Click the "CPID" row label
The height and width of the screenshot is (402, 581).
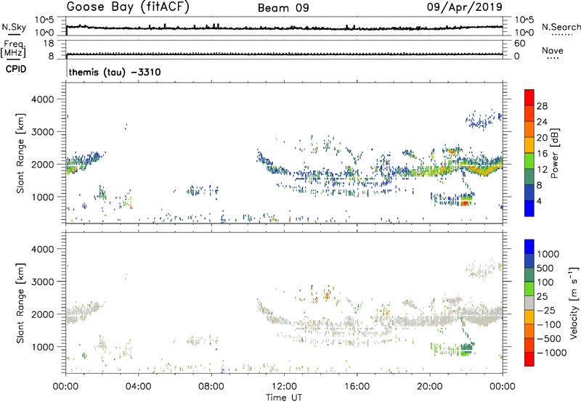16,69
